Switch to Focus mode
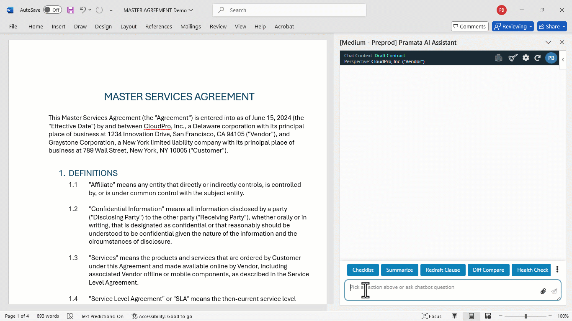This screenshot has width=572, height=321. 431,316
